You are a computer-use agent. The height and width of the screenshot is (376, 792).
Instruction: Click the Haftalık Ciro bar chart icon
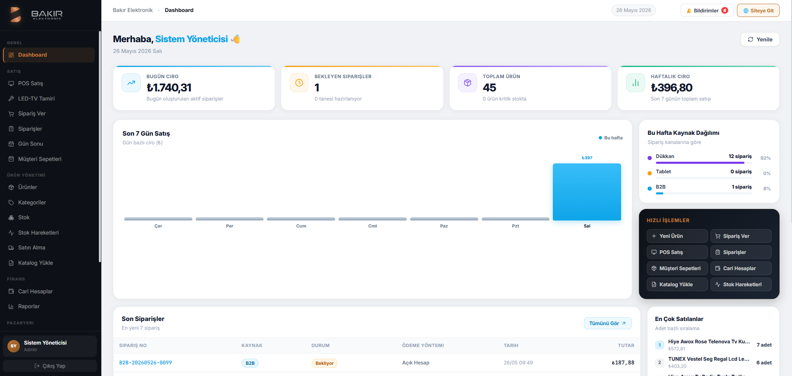pyautogui.click(x=636, y=83)
